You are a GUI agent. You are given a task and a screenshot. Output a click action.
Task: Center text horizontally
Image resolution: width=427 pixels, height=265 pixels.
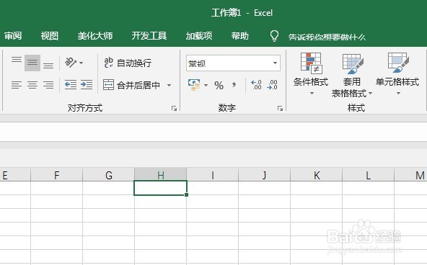point(32,85)
